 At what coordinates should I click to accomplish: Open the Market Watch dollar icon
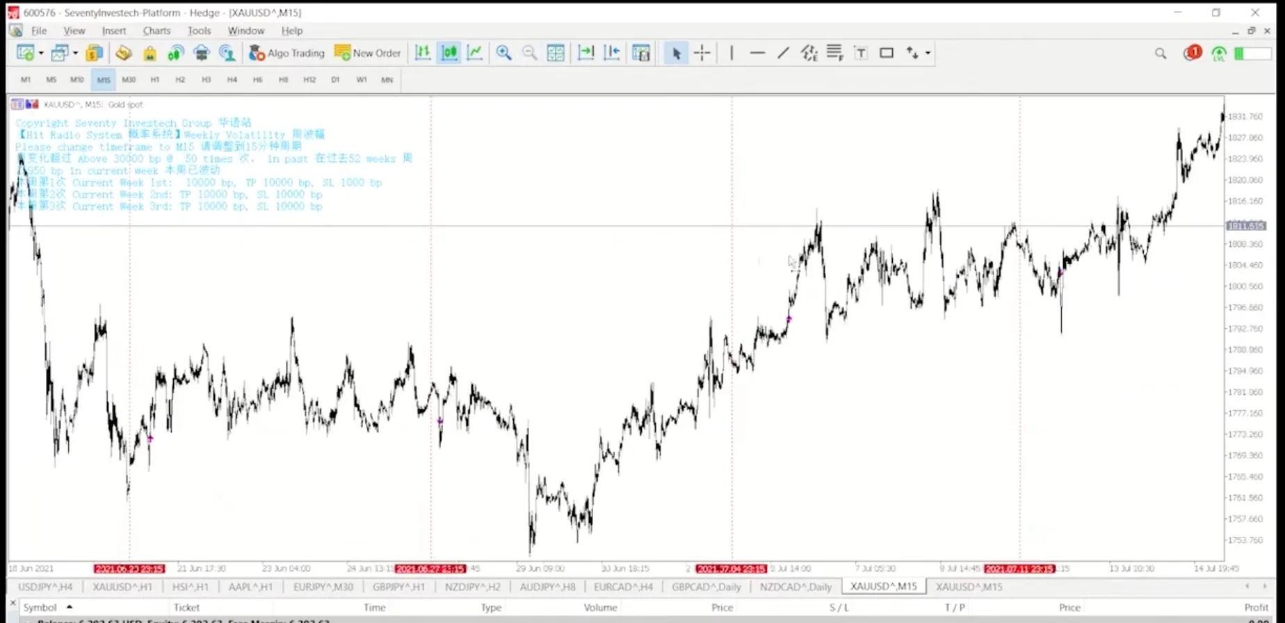(x=95, y=53)
